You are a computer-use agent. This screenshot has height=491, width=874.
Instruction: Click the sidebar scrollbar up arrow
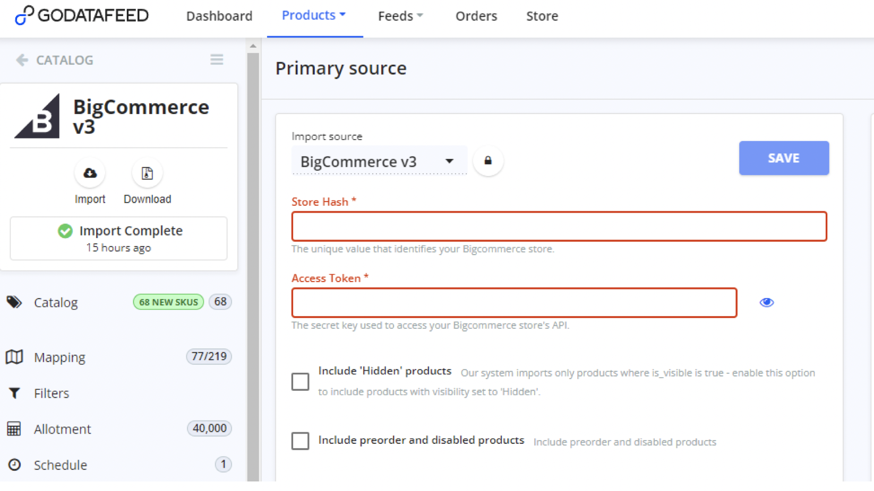(x=253, y=46)
